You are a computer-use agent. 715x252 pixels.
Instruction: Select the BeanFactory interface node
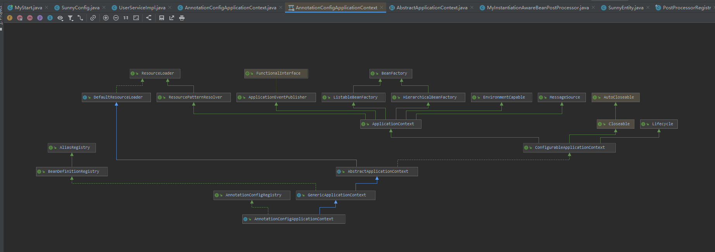click(391, 73)
